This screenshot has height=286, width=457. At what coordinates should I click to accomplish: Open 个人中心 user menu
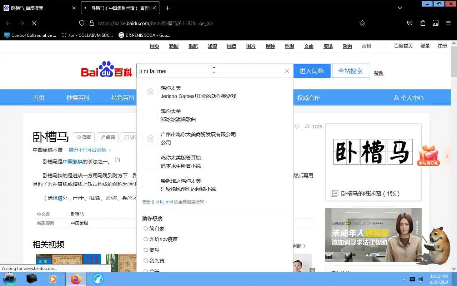coord(408,98)
